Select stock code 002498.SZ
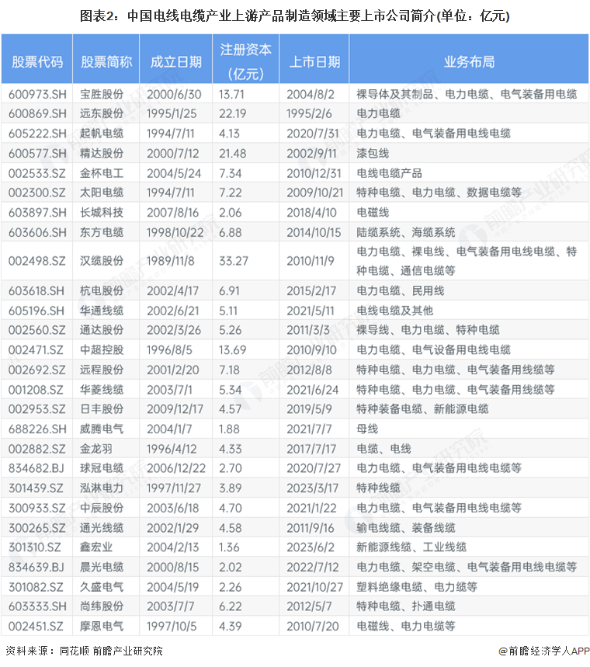 pyautogui.click(x=37, y=261)
